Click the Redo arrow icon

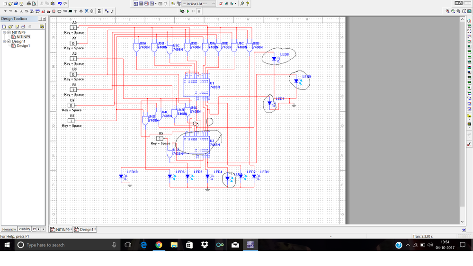click(x=65, y=4)
